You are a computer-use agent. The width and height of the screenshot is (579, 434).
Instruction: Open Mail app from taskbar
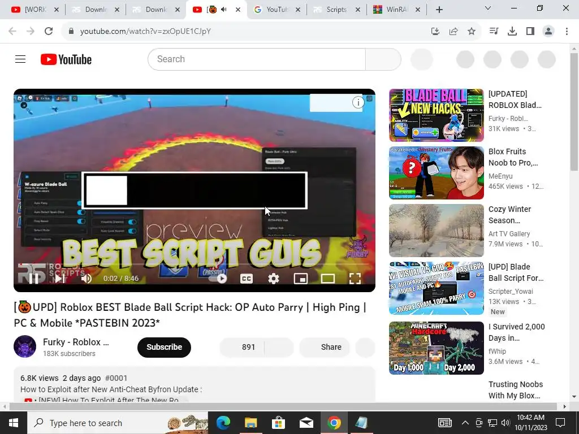tap(306, 423)
